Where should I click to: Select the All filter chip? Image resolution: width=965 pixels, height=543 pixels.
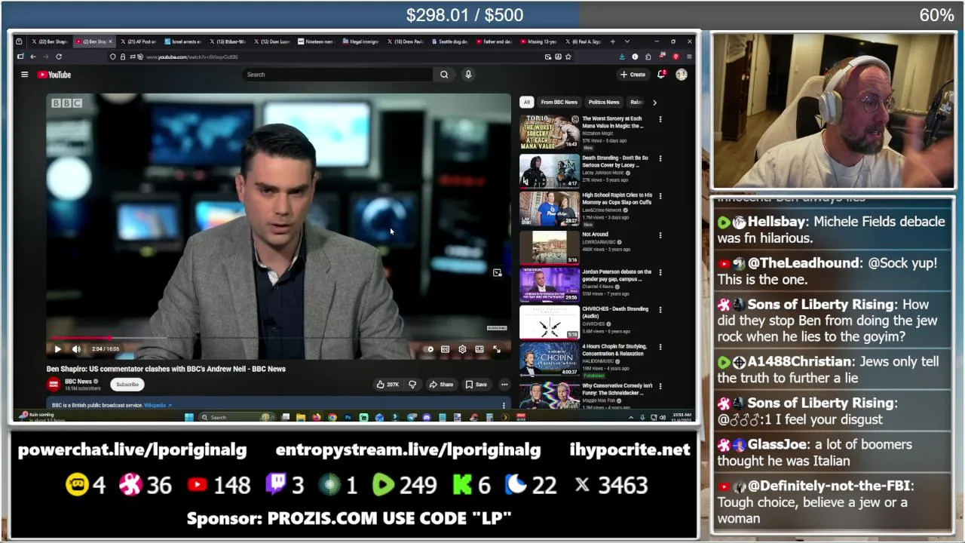[526, 102]
